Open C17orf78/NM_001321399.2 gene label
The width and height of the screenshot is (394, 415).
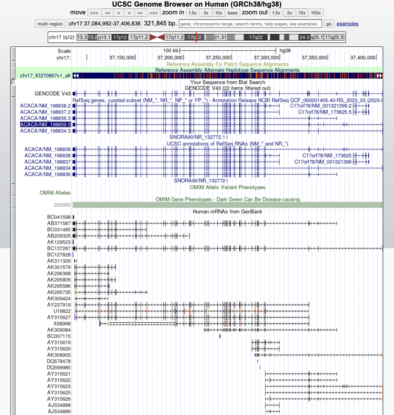click(321, 106)
